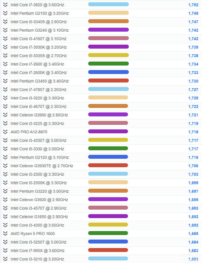
Task: Open Intel Core i3-4330T @ 3.00GHz link
Action: click(x=38, y=140)
